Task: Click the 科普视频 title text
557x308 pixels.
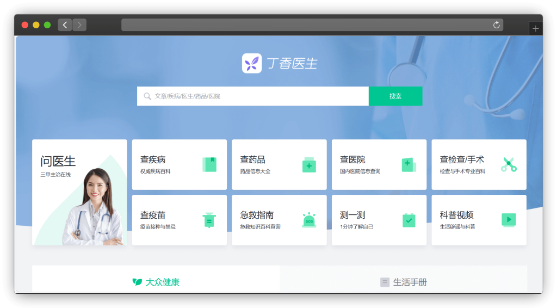Action: click(x=456, y=215)
